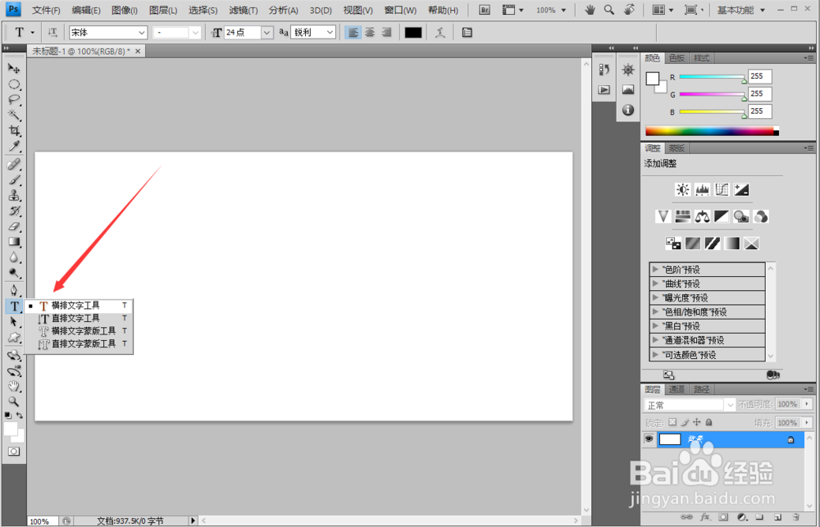Switch to the 色板 tab
The image size is (820, 527).
676,58
